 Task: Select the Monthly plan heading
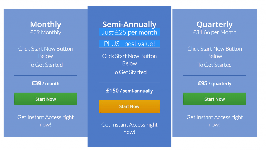pos(46,24)
